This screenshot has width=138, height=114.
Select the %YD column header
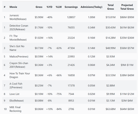[49, 7]
